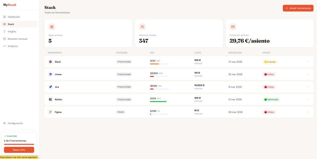The width and height of the screenshot is (317, 159).
Task: Click the Stack layers icon
Action: pos(4,24)
